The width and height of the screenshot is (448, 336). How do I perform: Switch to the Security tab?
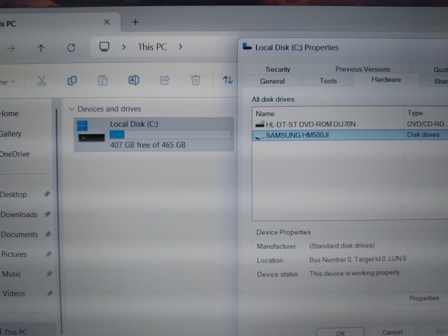click(x=278, y=69)
